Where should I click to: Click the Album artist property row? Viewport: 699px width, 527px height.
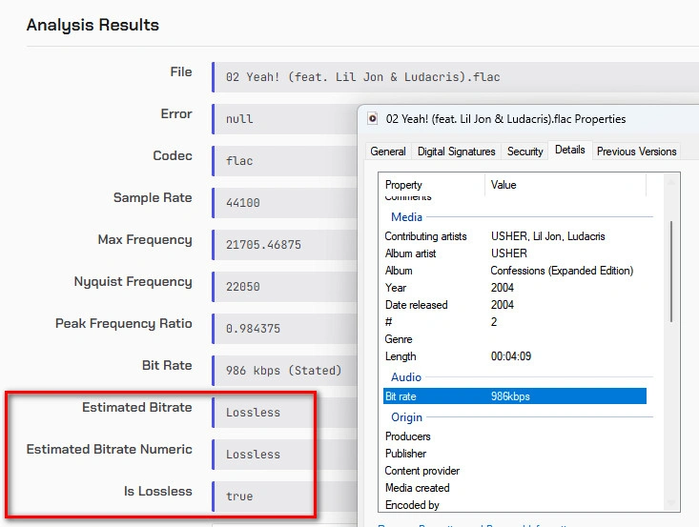pyautogui.click(x=515, y=253)
